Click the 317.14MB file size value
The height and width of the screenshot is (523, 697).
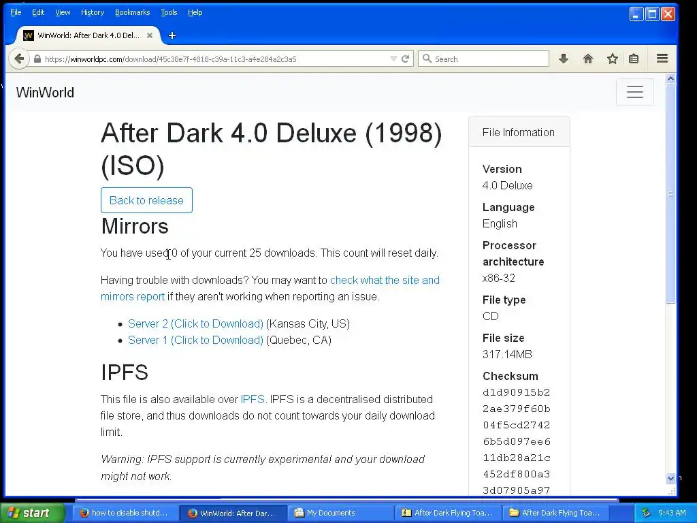click(507, 354)
